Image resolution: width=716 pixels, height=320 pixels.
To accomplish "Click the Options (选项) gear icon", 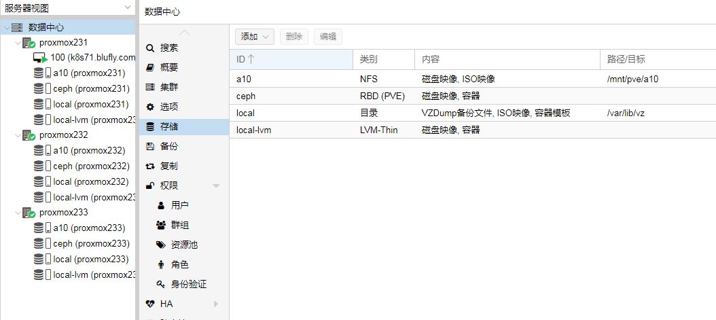I will pyautogui.click(x=150, y=107).
